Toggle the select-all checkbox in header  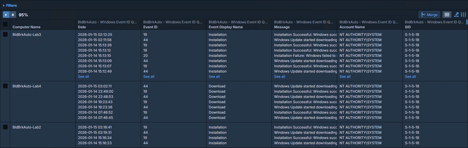5,24
